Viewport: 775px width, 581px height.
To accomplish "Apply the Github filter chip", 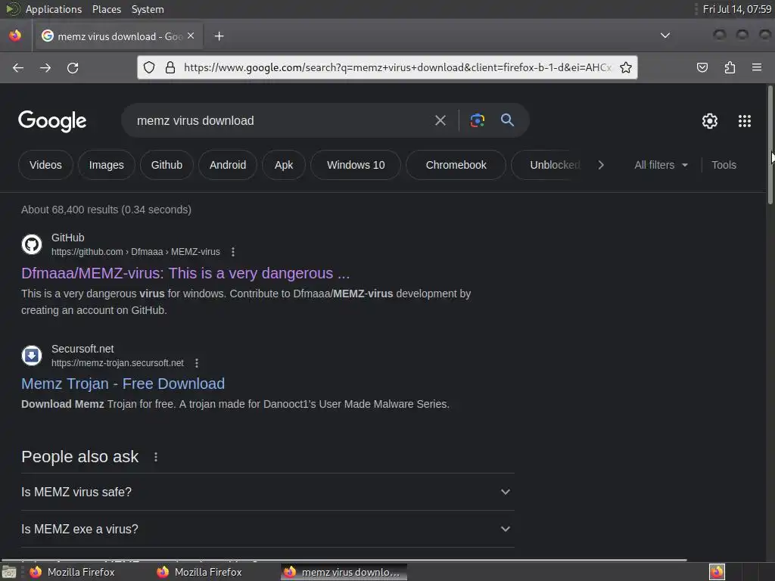I will tap(167, 165).
